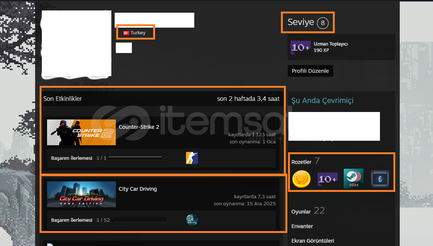Open the level 8 circle badge
This screenshot has width=433, height=246.
[x=322, y=23]
